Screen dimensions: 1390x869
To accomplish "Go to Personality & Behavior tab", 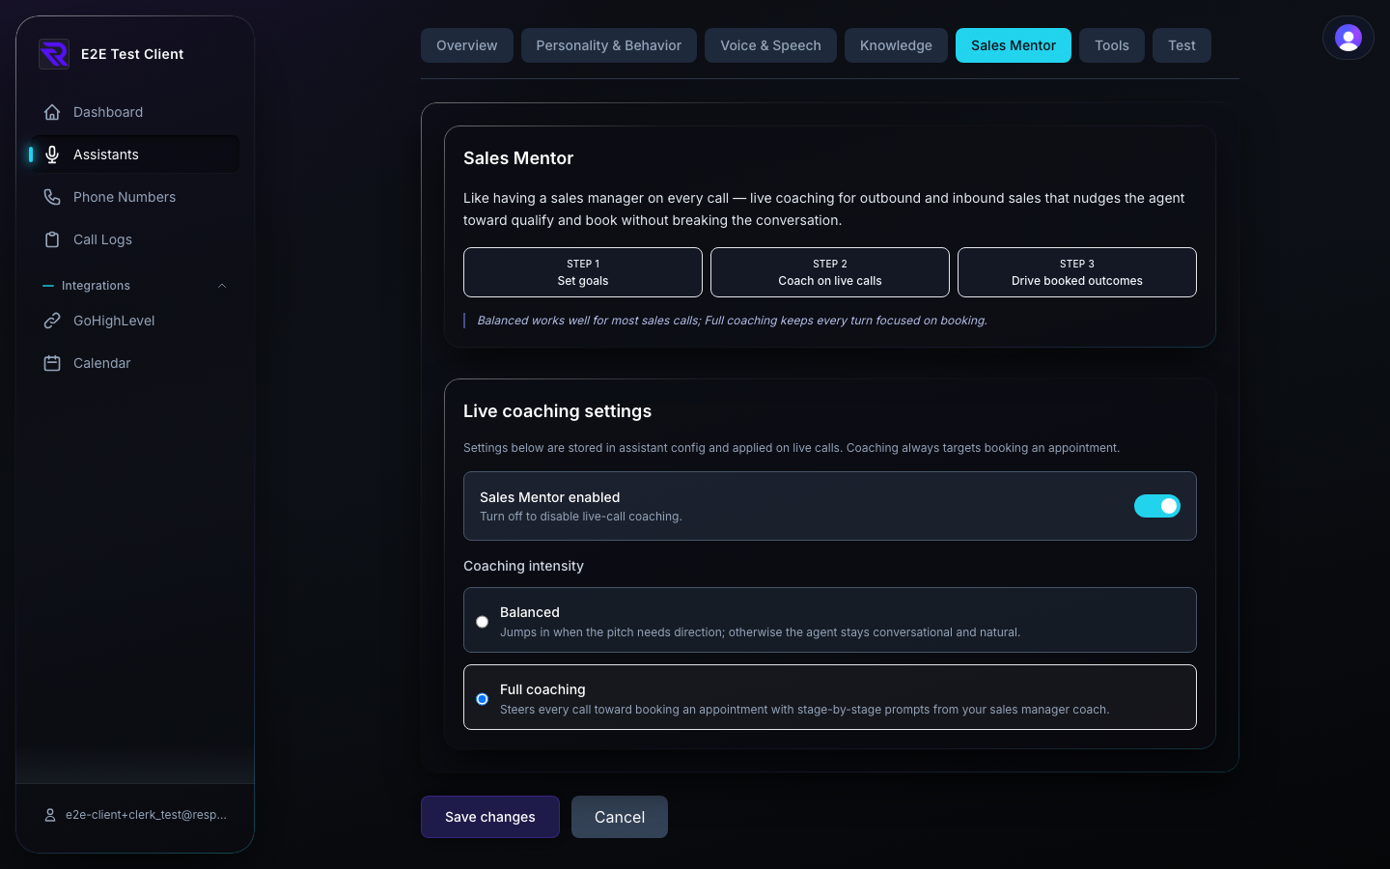I will click(609, 45).
